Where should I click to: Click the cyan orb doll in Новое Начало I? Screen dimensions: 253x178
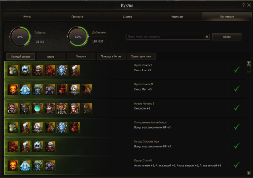(37, 108)
